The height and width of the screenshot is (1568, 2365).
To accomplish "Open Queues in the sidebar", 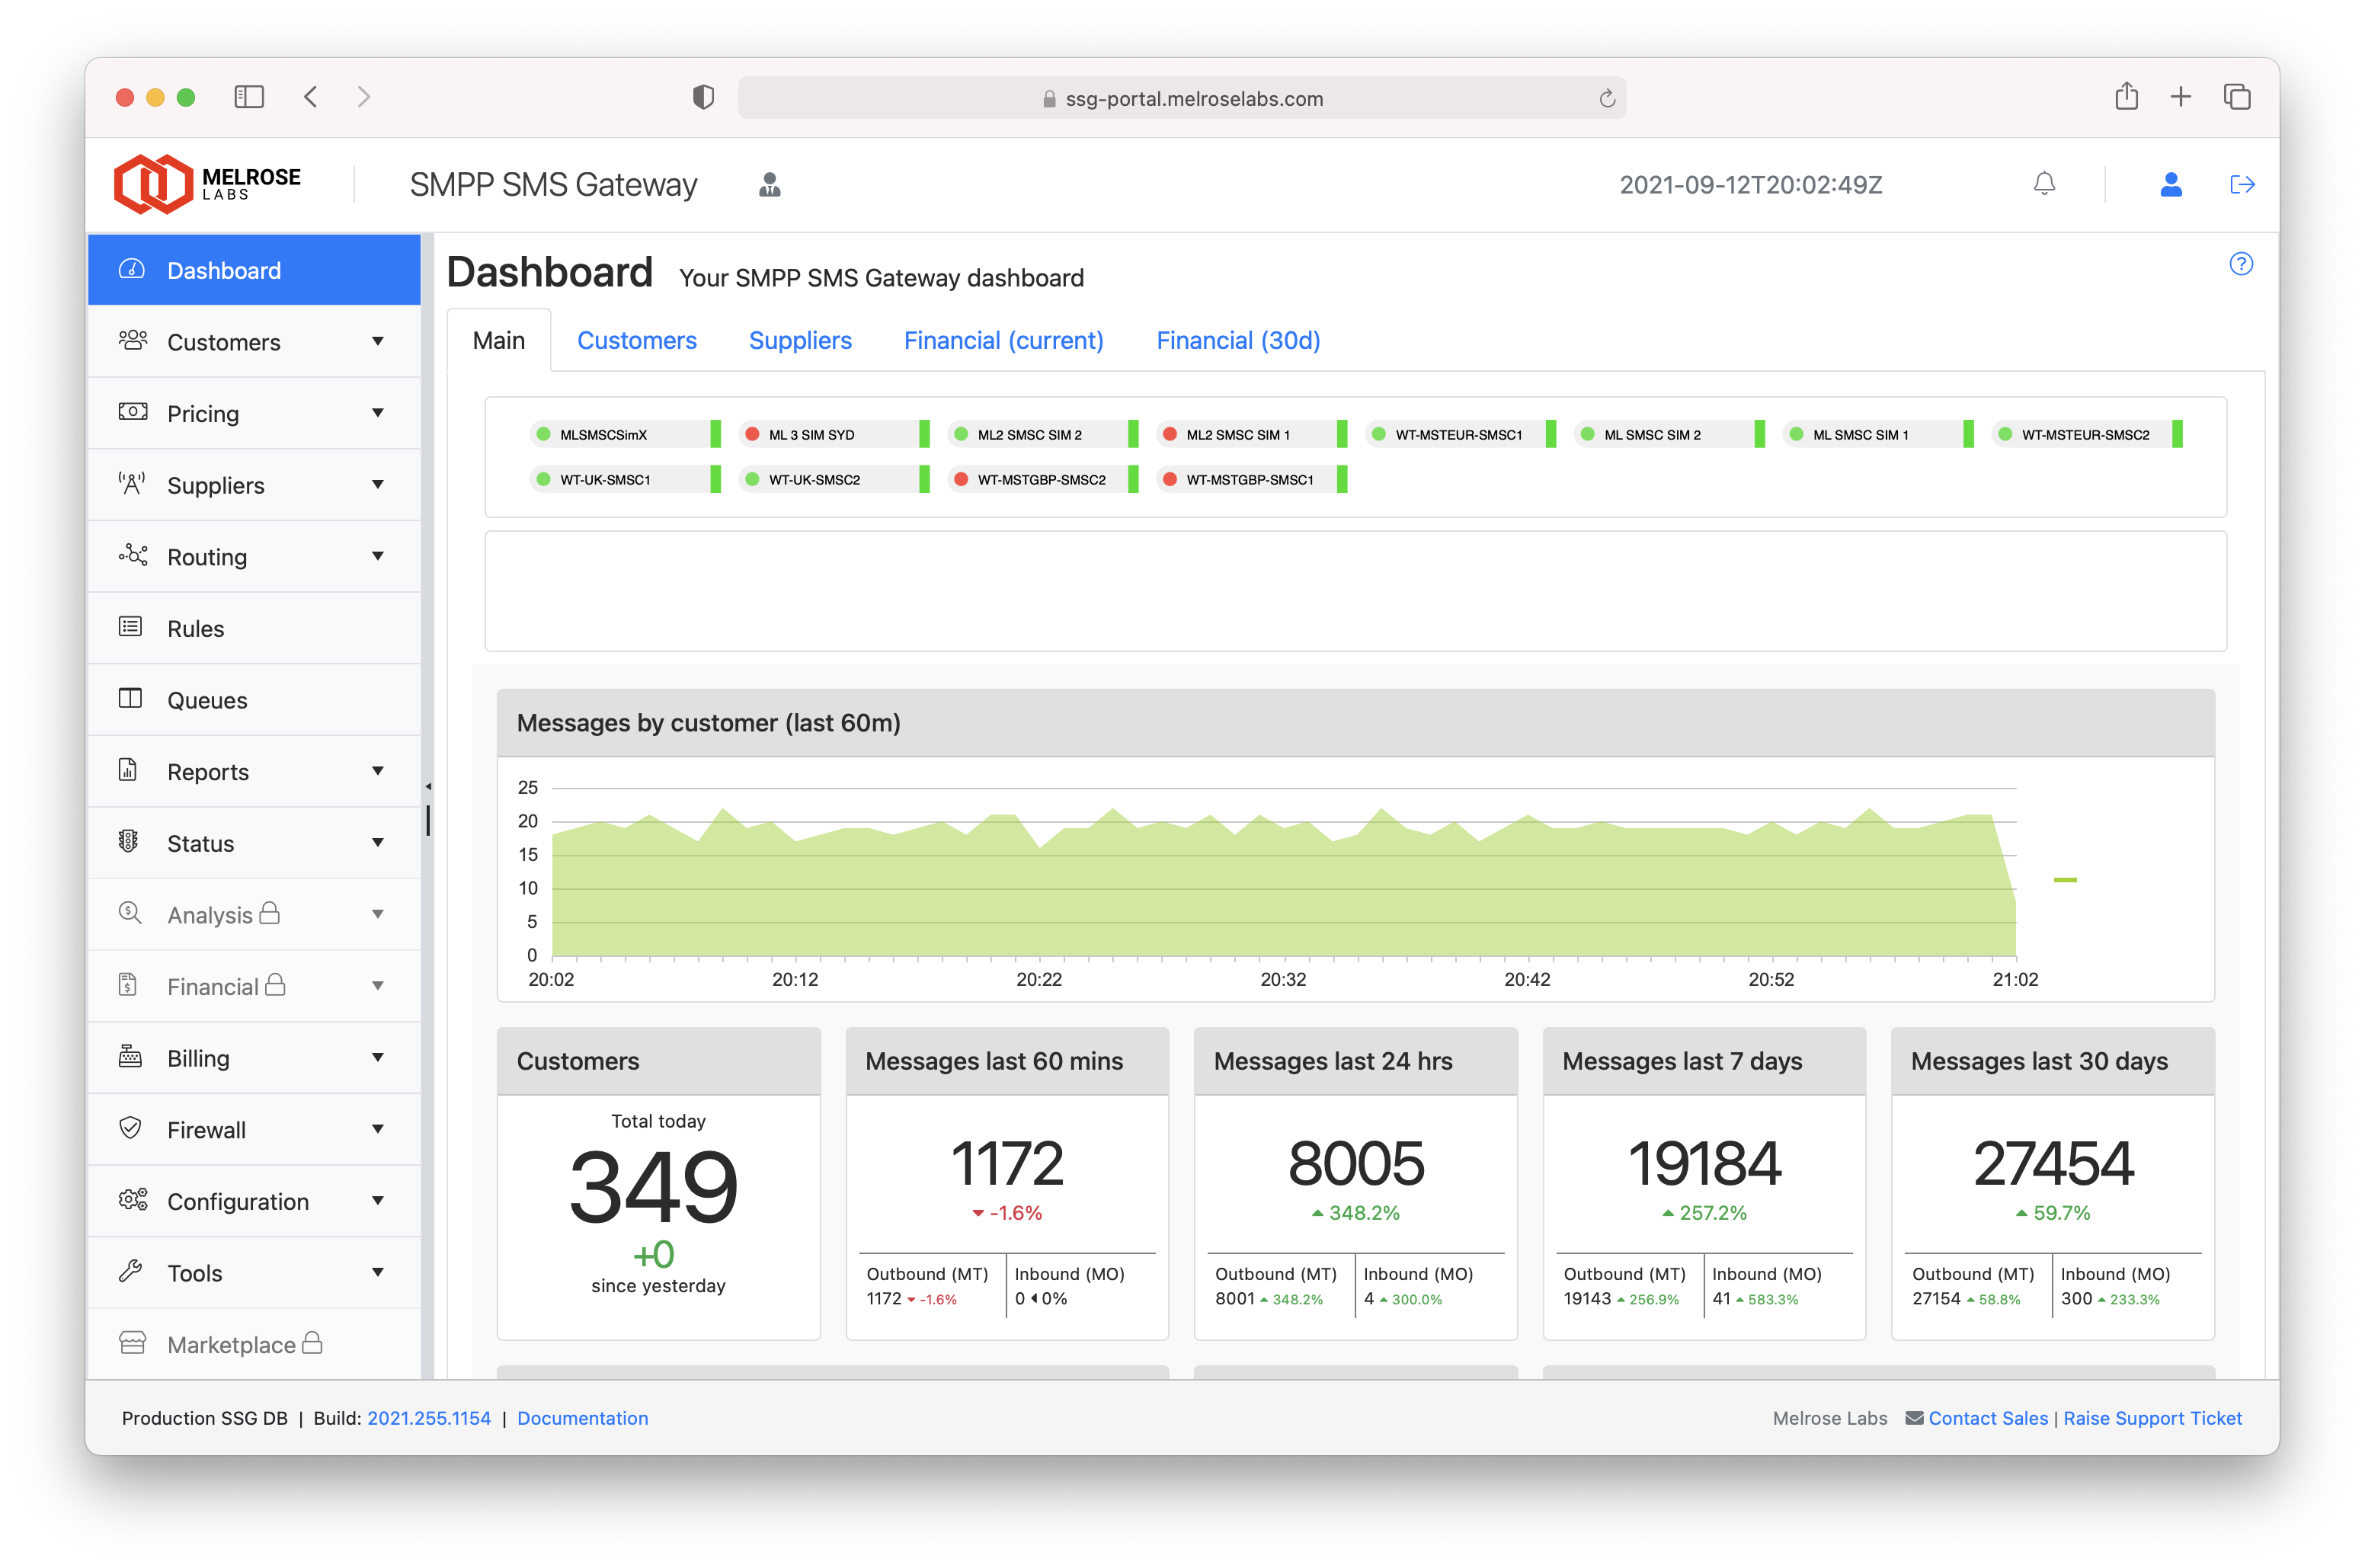I will click(x=207, y=700).
